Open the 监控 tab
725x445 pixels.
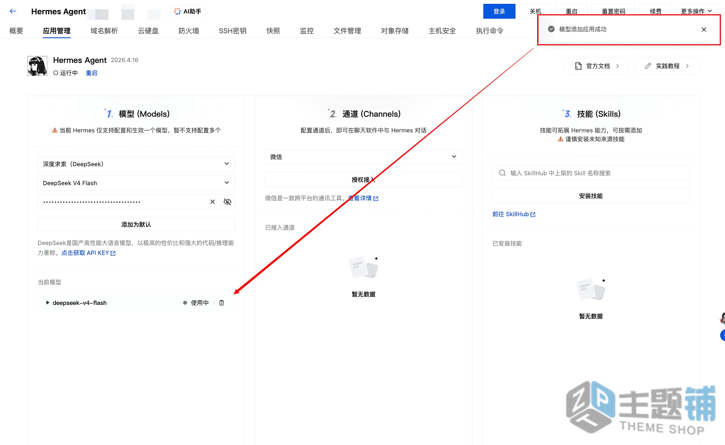pyautogui.click(x=306, y=30)
